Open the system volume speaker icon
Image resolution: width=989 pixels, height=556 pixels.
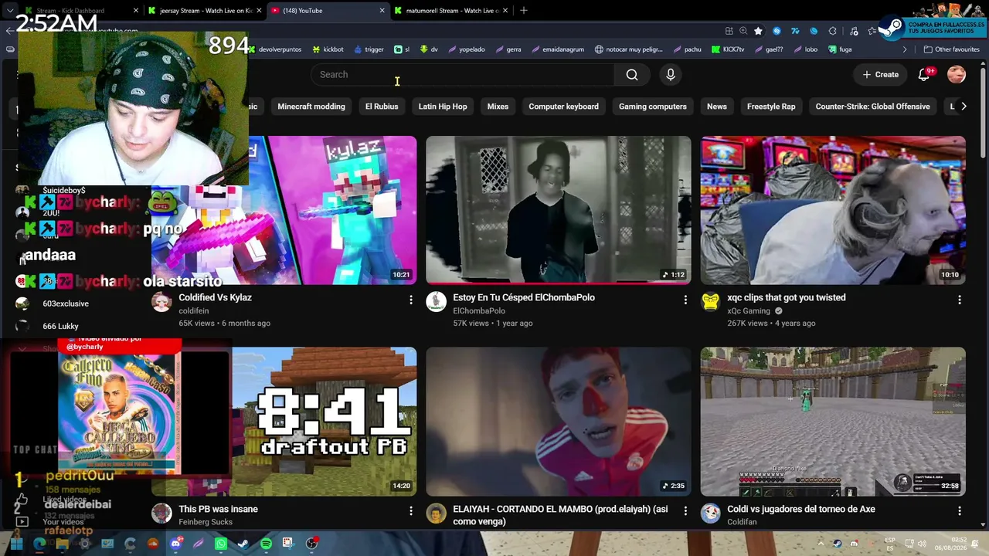921,544
